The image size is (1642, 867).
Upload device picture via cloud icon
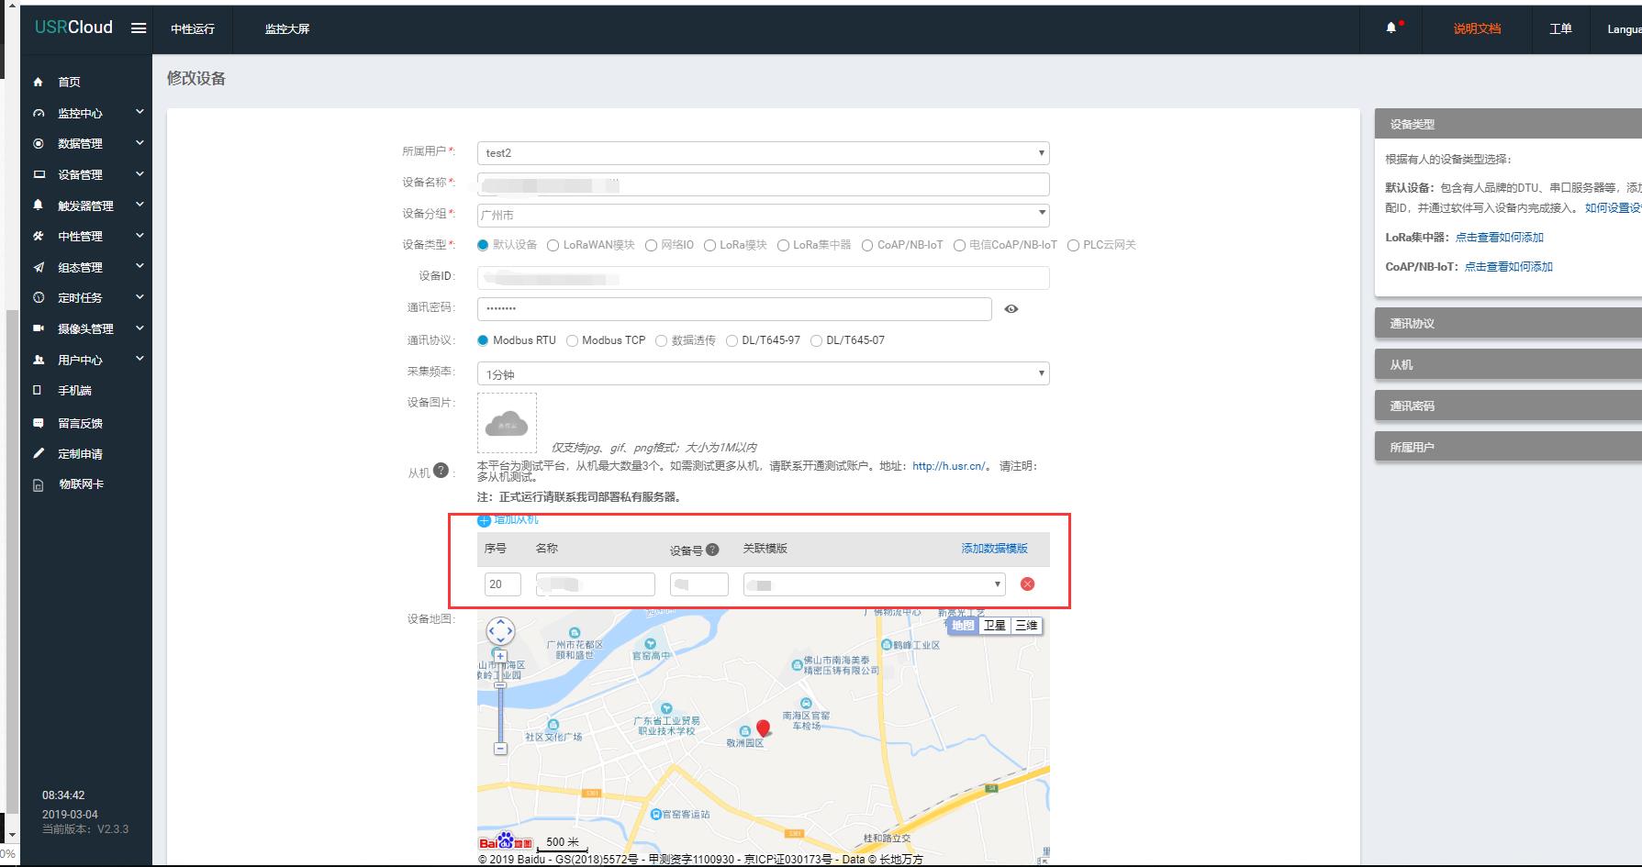(x=507, y=423)
